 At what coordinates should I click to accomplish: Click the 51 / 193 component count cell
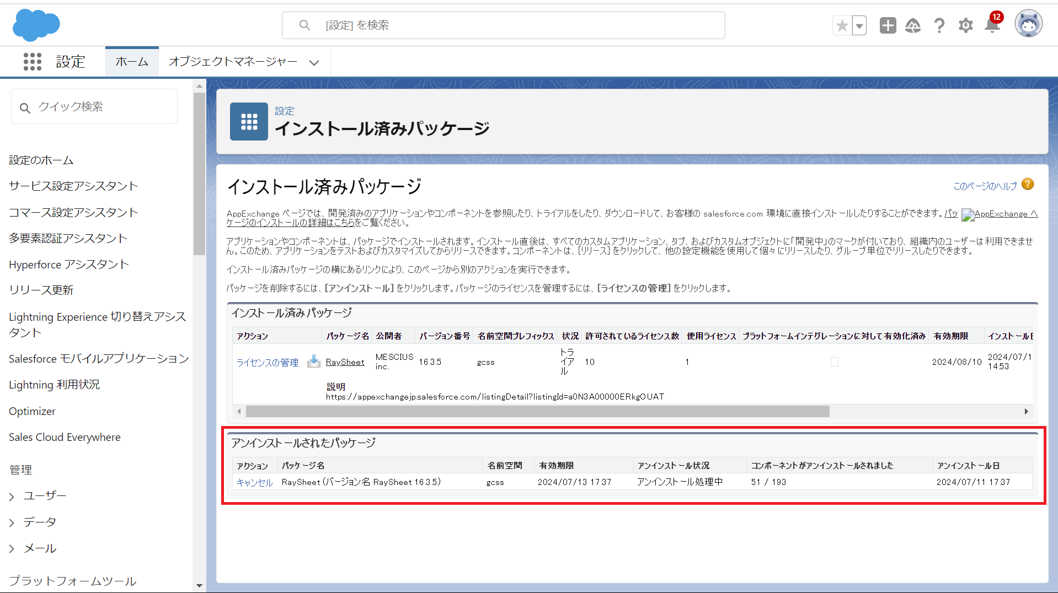[x=768, y=482]
